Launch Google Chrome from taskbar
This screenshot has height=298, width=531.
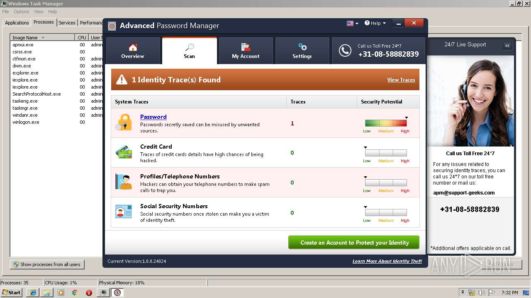point(75,293)
